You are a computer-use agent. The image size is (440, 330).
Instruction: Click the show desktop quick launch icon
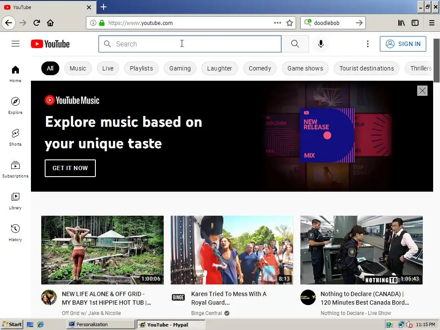point(30,325)
